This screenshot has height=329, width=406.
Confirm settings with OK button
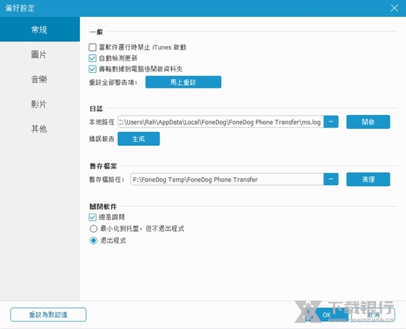[x=327, y=315]
